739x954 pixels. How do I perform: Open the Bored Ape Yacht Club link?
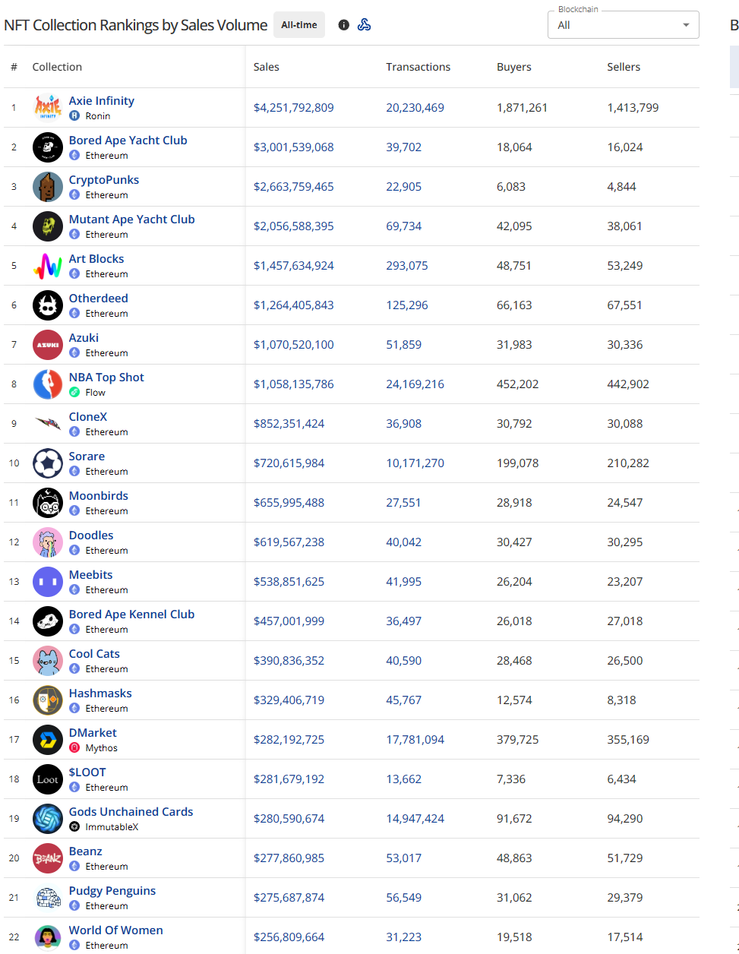pyautogui.click(x=128, y=141)
